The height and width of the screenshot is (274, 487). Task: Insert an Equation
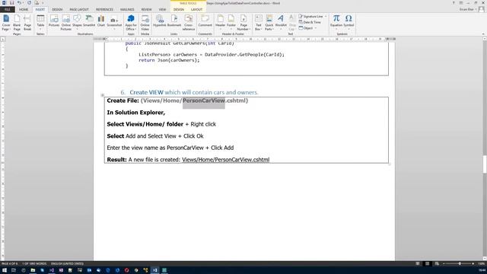tap(336, 21)
